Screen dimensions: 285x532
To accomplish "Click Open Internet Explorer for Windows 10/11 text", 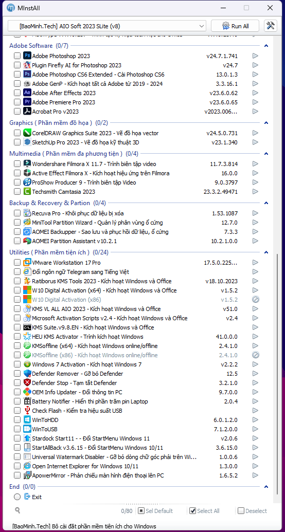I will point(85,466).
